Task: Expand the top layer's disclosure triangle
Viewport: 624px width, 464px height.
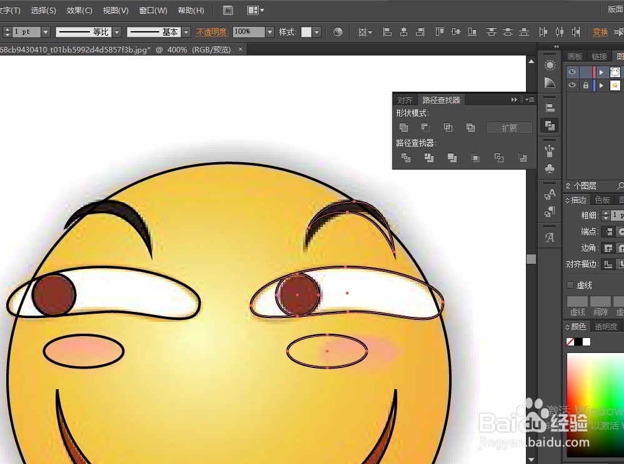Action: click(x=602, y=72)
